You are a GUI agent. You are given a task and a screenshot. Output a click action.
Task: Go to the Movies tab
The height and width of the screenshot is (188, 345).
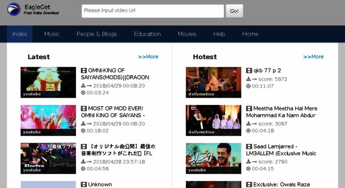coord(187,34)
